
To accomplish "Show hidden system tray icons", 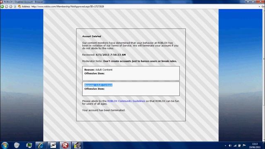I will click(x=225, y=145).
